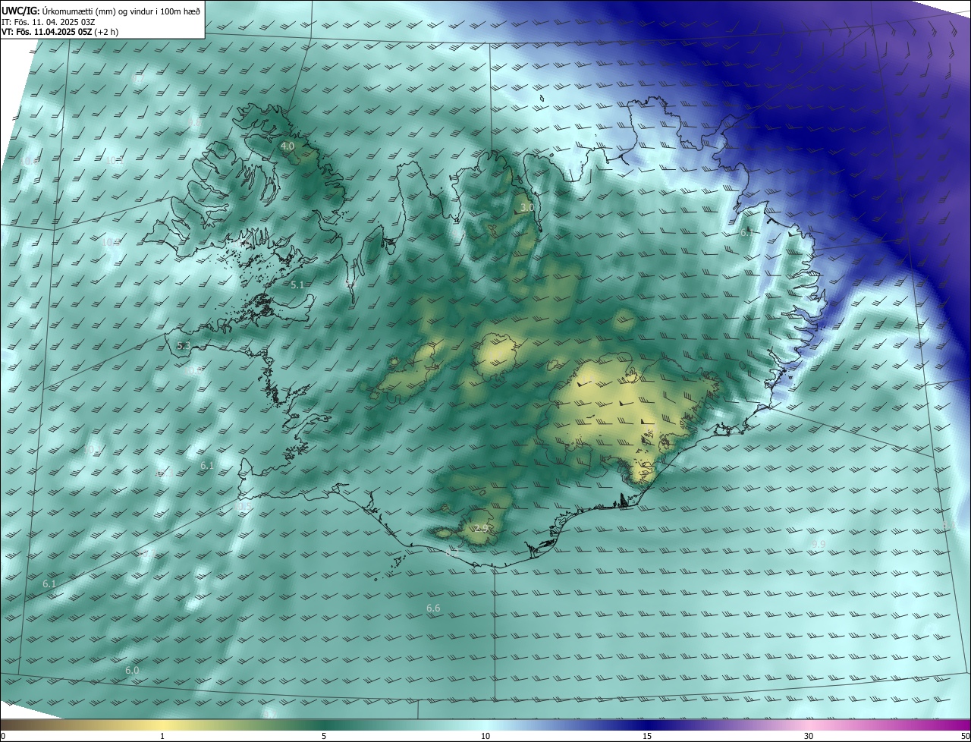Click the 10 tick on the color scale
This screenshot has height=742, width=971.
[x=485, y=736]
